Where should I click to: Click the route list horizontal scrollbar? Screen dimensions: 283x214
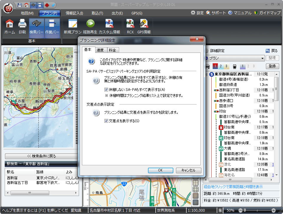230,180
